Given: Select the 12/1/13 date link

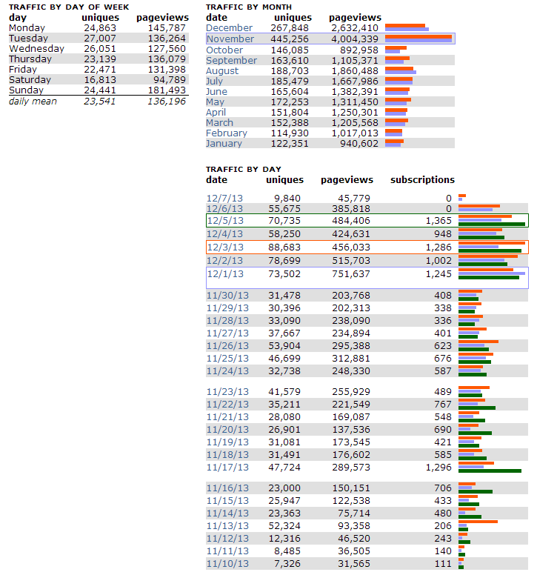Looking at the screenshot, I should 223,274.
